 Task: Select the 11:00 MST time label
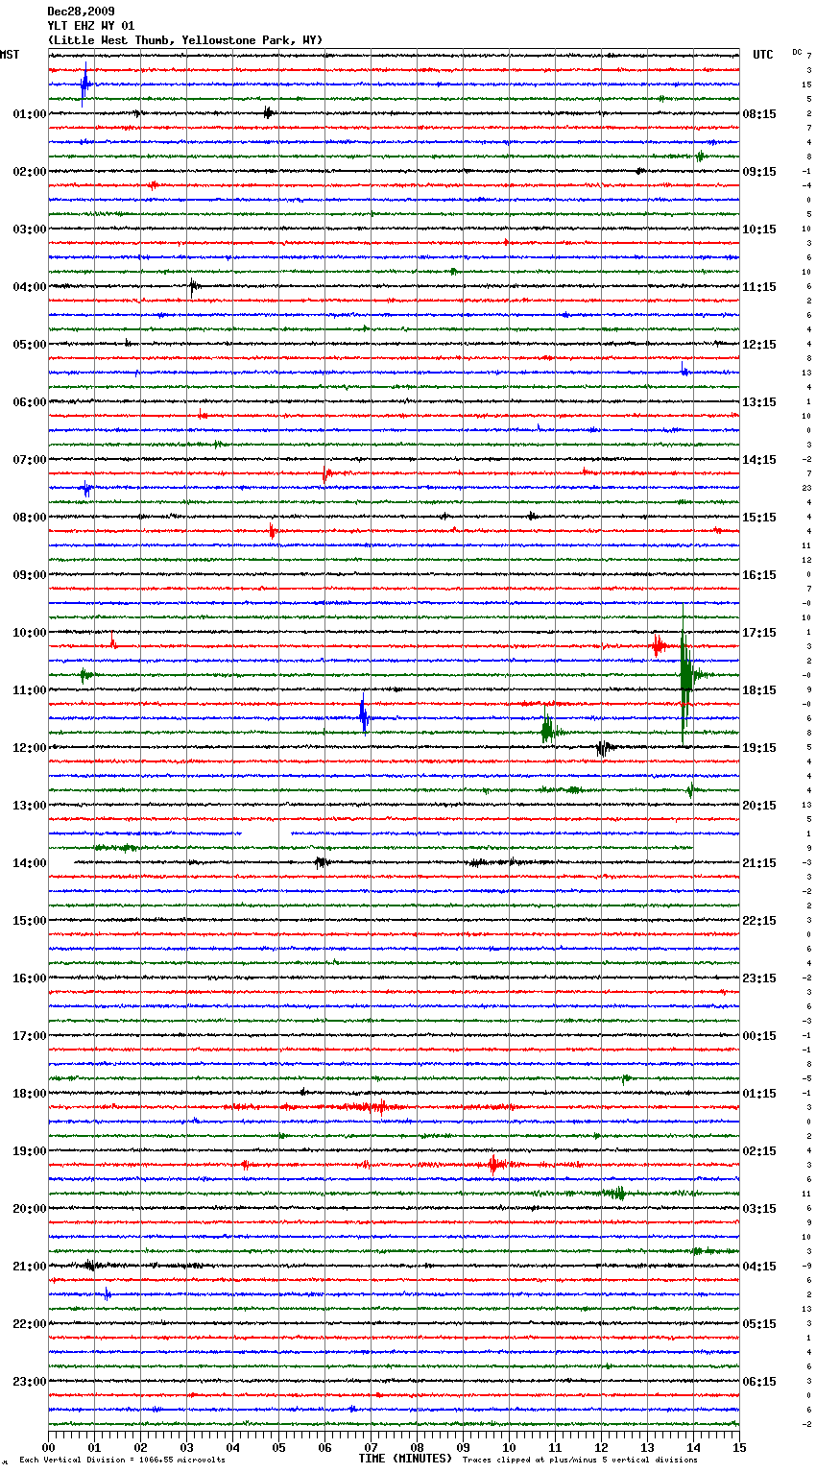30,690
